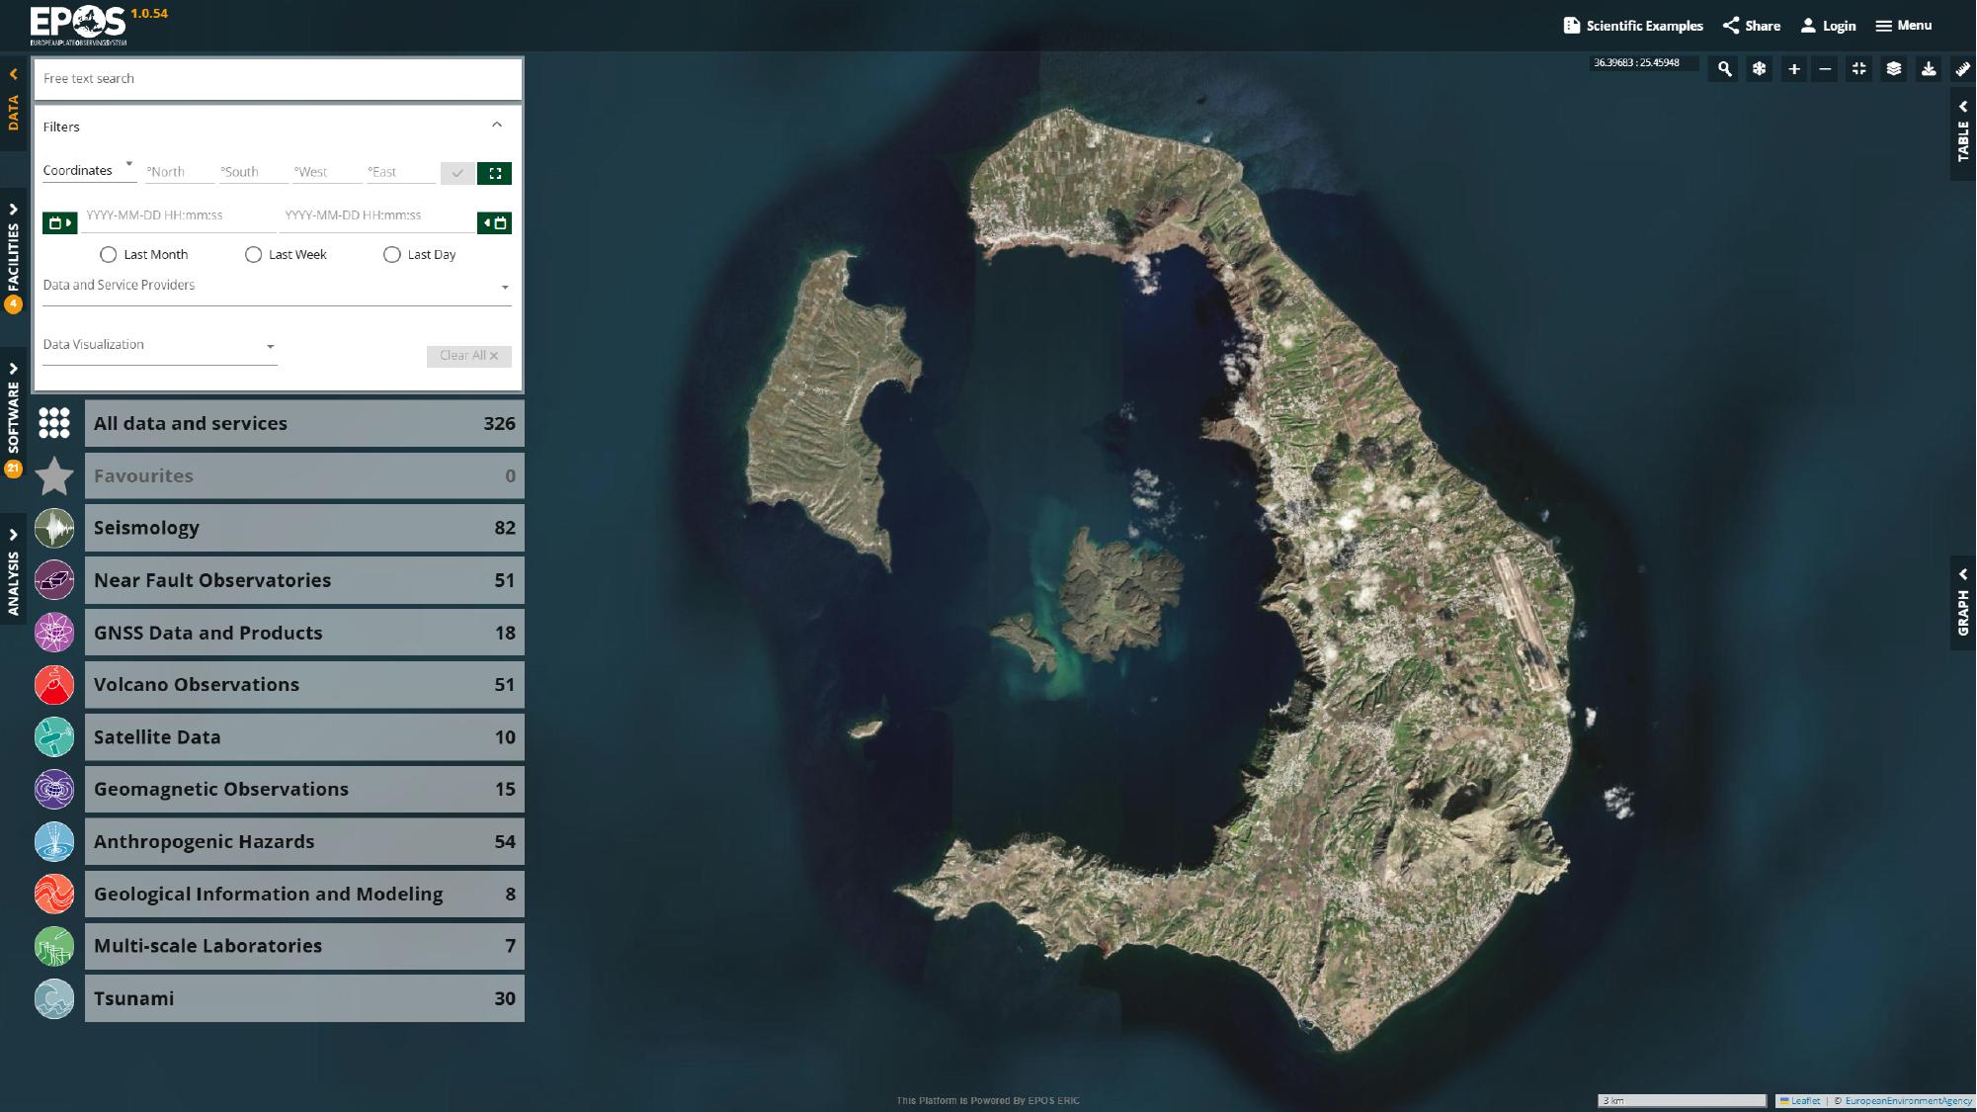Image resolution: width=1977 pixels, height=1112 pixels.
Task: Open the Menu in top bar
Action: (x=1904, y=26)
